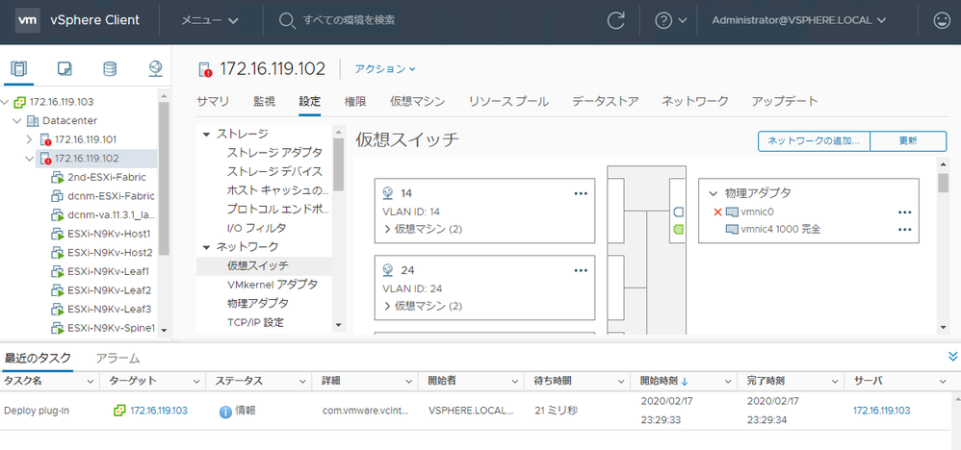Open the Task Name (タスク名) column filter arrow
The image size is (961, 450).
point(91,382)
